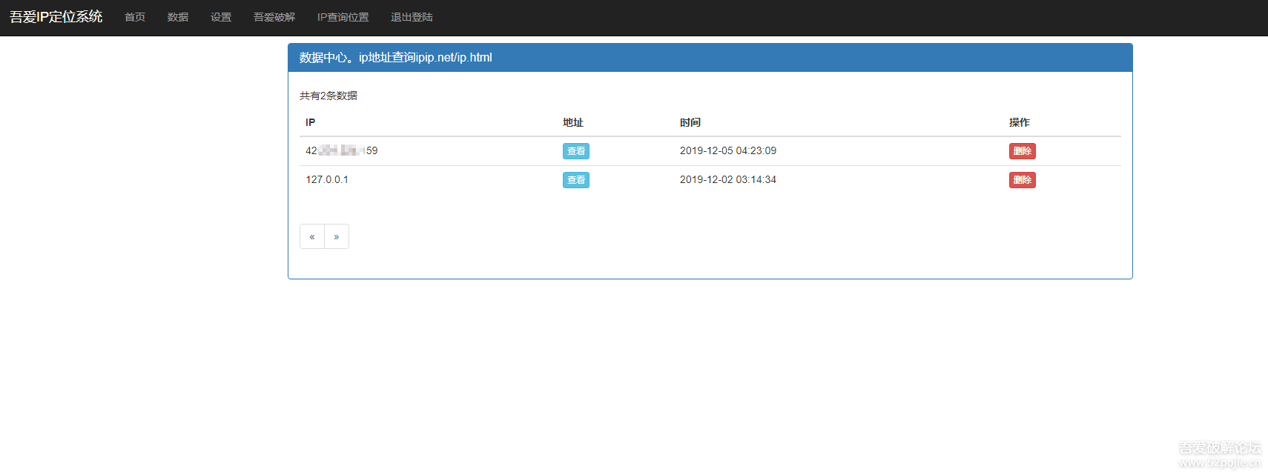The height and width of the screenshot is (475, 1268).
Task: Go to previous page with « button
Action: point(312,236)
